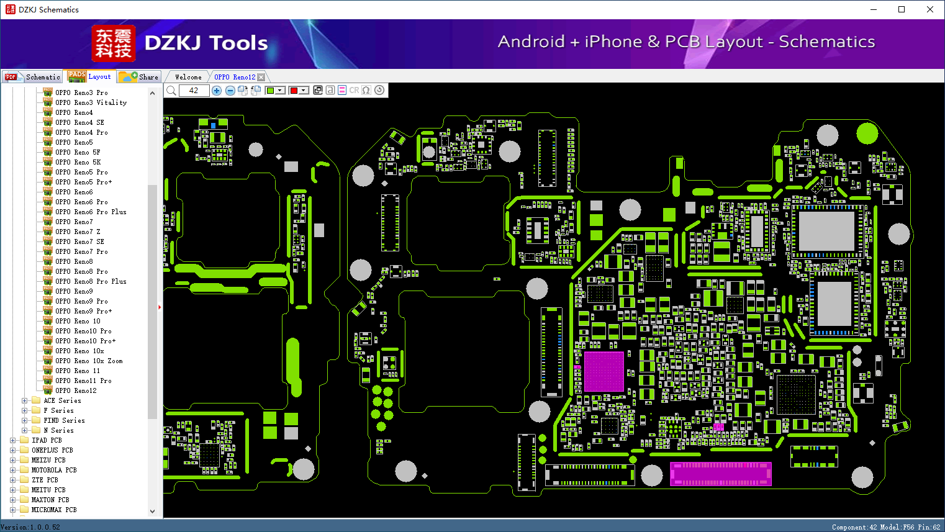Select OPPO Reno11 Pro in the tree
The image size is (945, 532).
tap(83, 381)
